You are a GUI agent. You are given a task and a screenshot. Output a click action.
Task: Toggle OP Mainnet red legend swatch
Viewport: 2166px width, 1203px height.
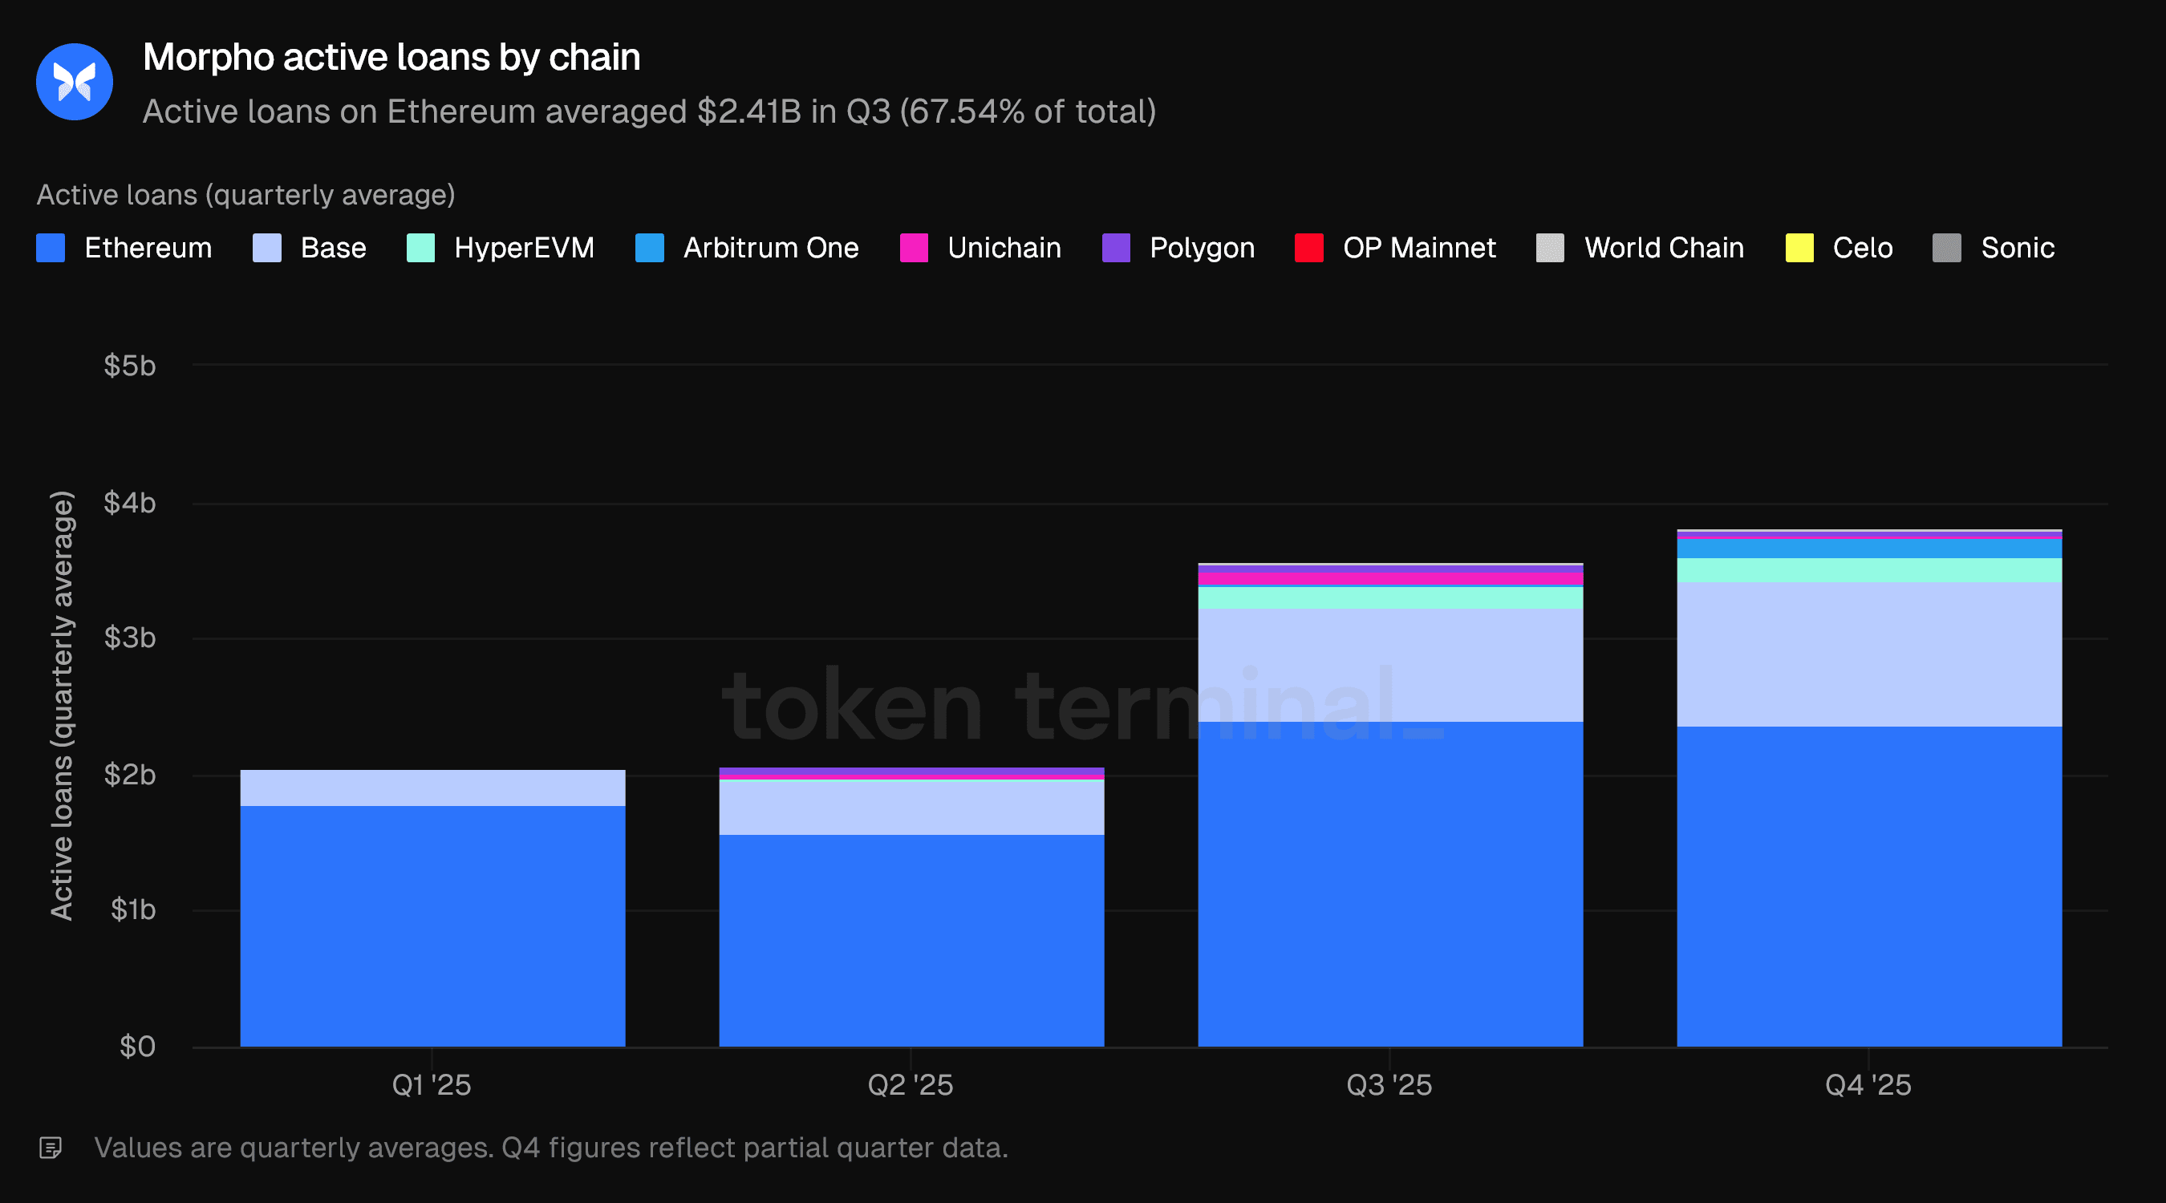[1308, 248]
